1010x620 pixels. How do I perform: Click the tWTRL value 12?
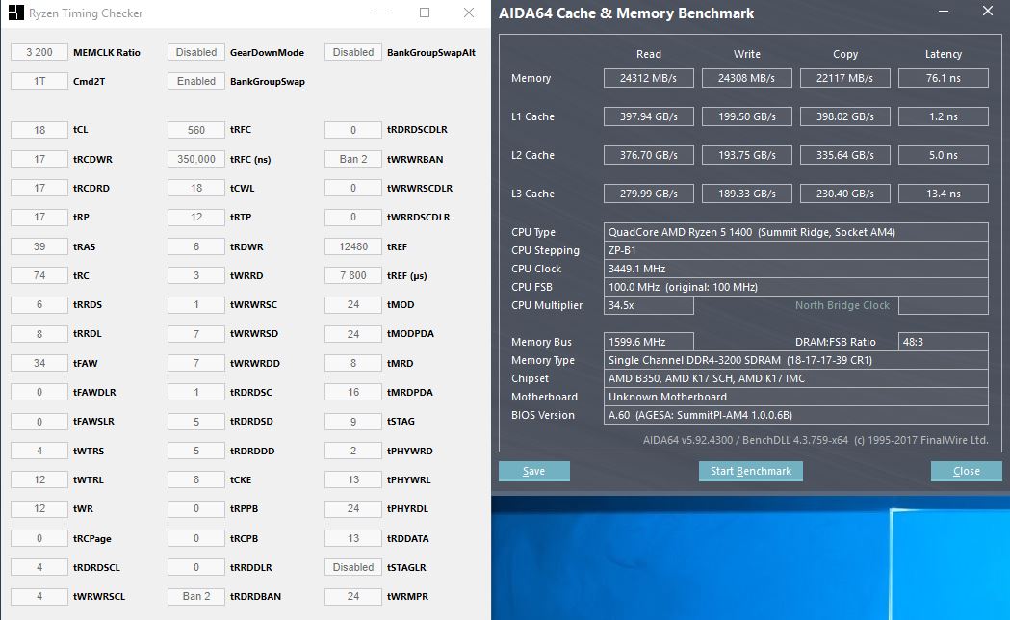tap(39, 479)
